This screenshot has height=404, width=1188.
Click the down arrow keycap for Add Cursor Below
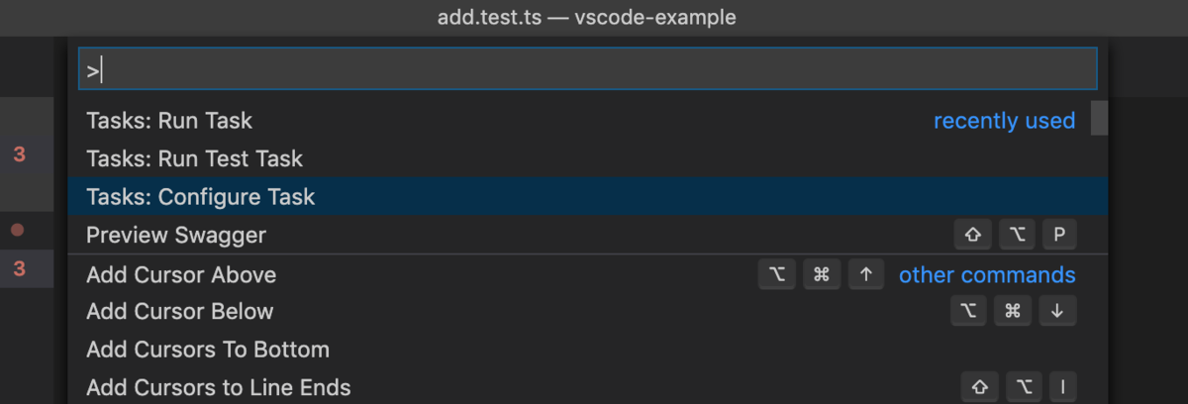tap(1057, 311)
